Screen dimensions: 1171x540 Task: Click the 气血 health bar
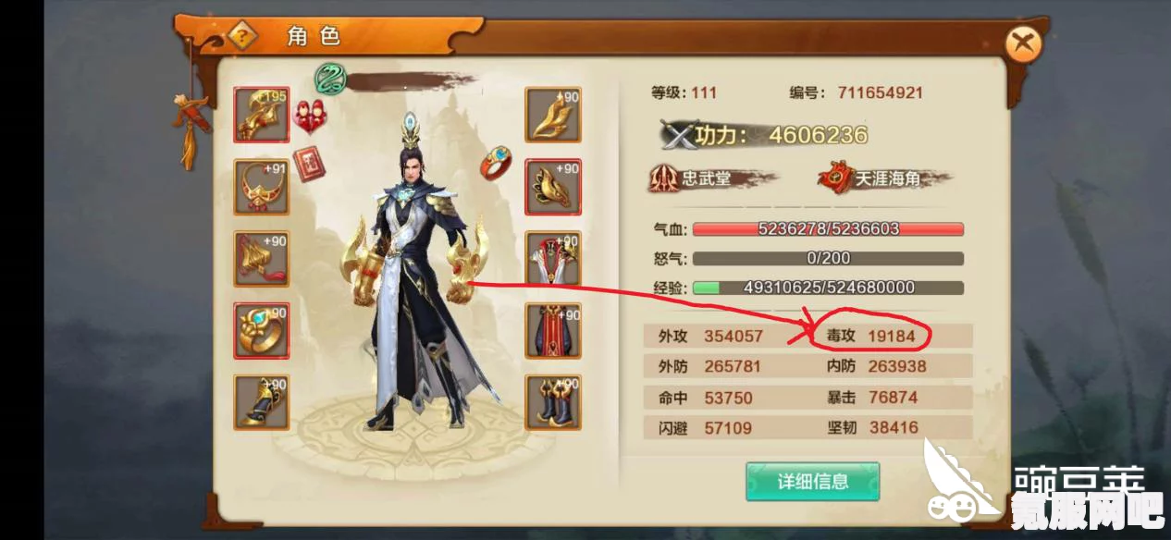coord(828,228)
